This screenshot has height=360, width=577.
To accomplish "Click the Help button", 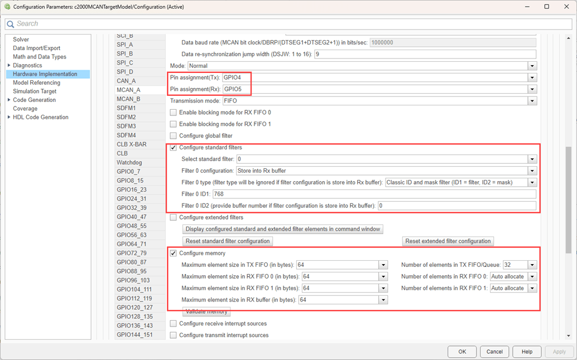I will 526,352.
